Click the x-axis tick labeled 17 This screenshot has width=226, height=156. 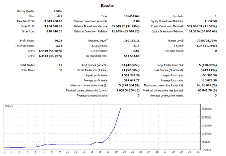click(108, 152)
